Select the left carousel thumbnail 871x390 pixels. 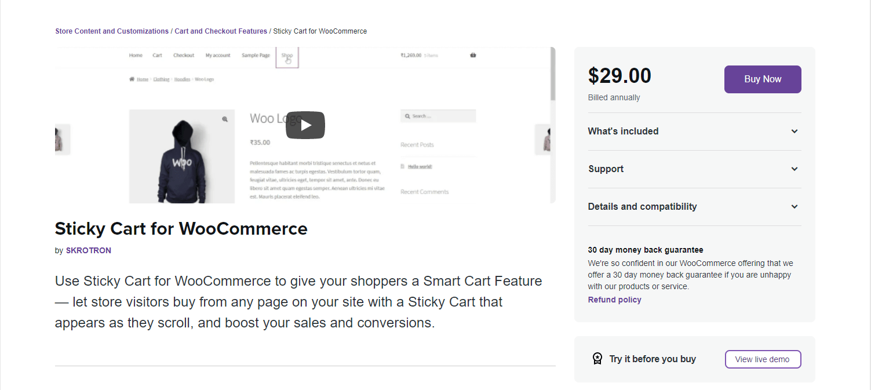(63, 139)
